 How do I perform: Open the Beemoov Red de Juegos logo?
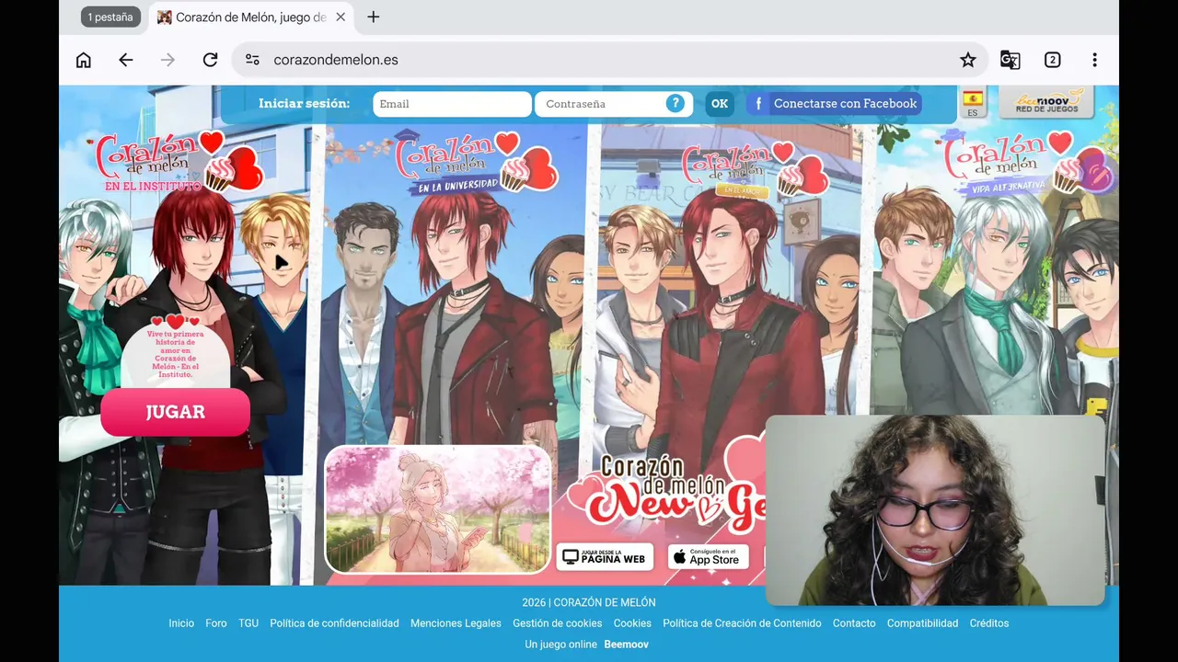point(1046,103)
